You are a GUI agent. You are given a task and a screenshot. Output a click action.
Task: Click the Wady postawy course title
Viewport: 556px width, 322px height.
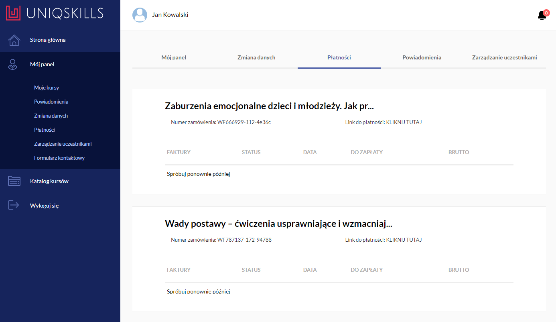click(x=278, y=224)
